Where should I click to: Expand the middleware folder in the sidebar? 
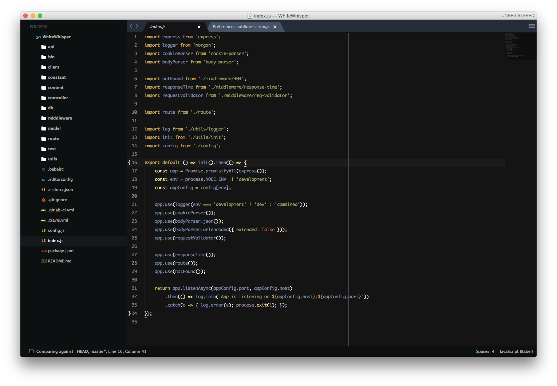point(60,118)
